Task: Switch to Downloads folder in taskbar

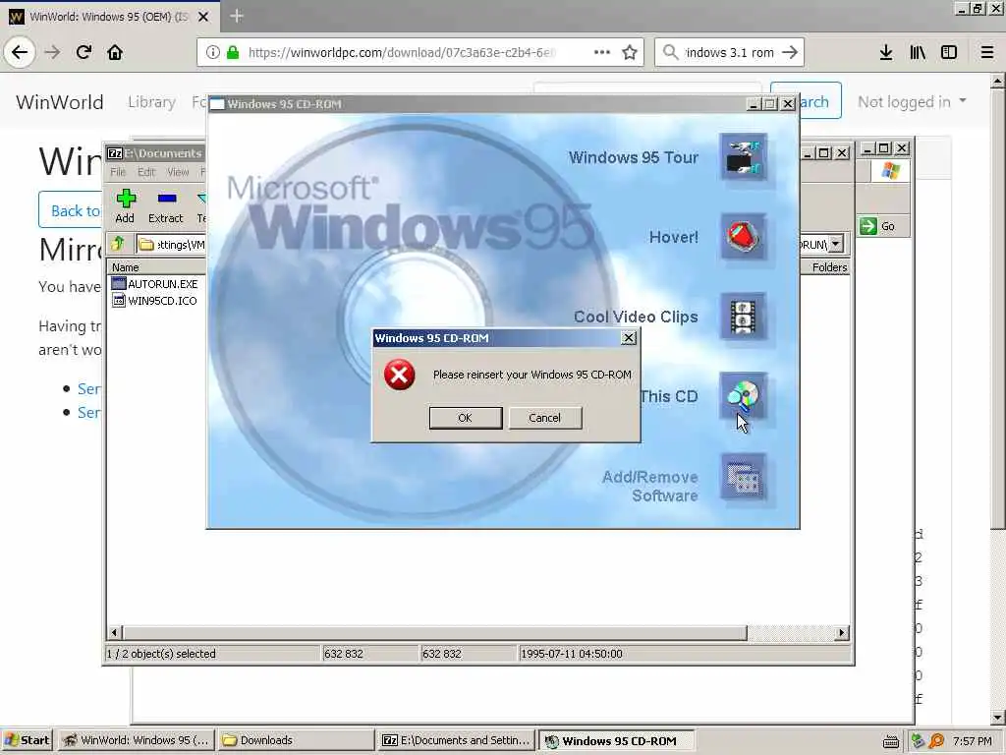Action: click(x=295, y=740)
